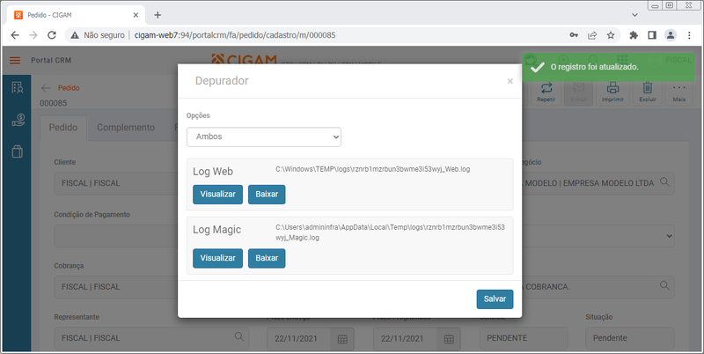Open a new browser tab
Screen dimensions: 704x354
[158, 15]
